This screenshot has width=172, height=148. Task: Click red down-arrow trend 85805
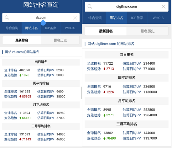pyautogui.click(x=25, y=97)
